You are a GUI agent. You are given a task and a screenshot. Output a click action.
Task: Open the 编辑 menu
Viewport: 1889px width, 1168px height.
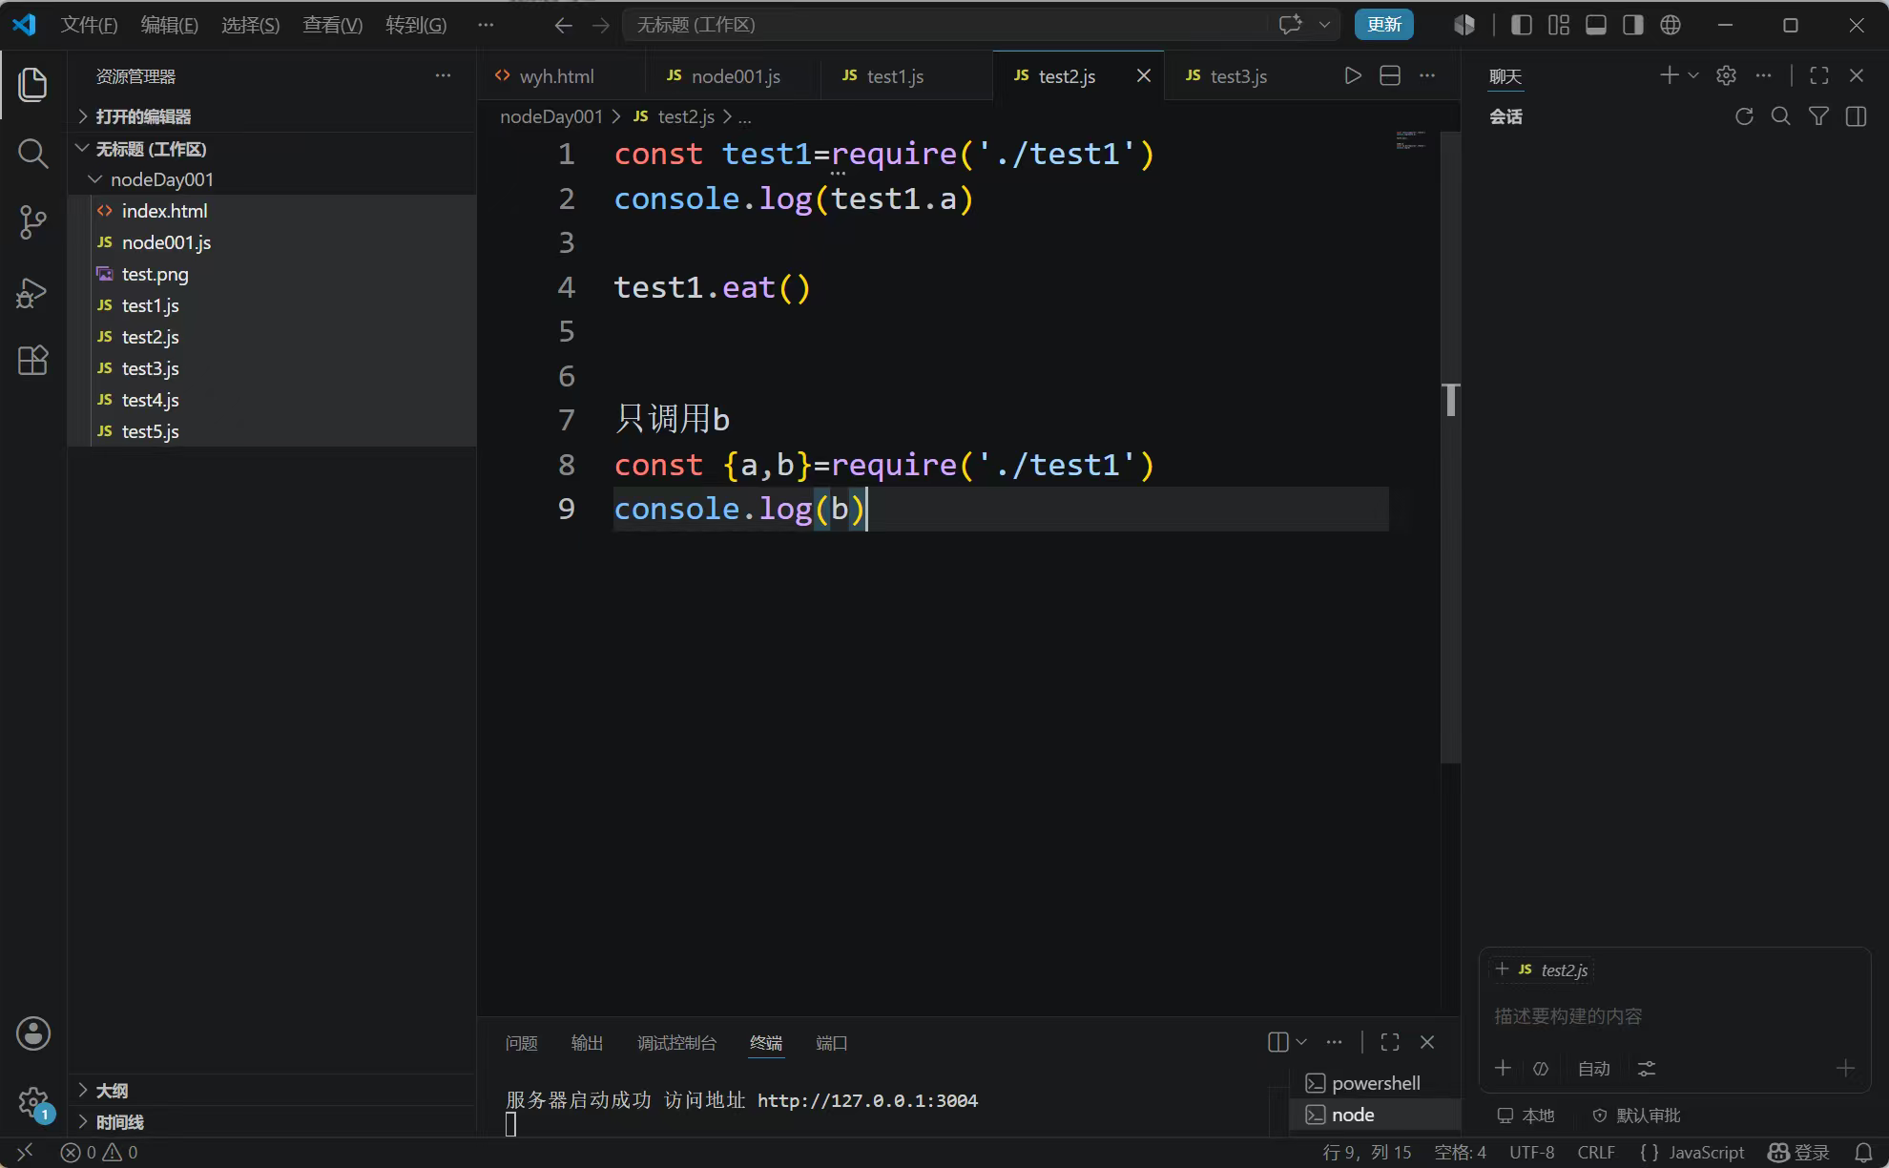(x=169, y=25)
